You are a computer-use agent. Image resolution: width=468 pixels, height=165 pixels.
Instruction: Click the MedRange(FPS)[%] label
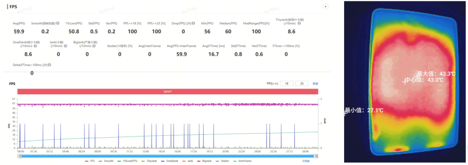[256, 23]
